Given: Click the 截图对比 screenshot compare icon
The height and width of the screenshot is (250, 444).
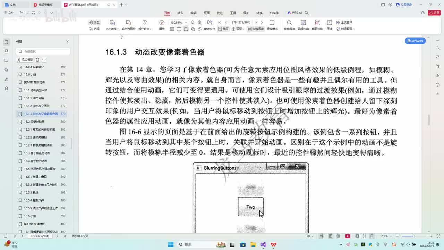Looking at the screenshot, I should coord(317,23).
